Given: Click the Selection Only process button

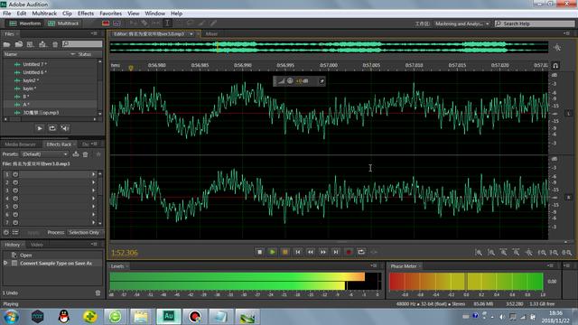Looking at the screenshot, I should click(x=84, y=233).
